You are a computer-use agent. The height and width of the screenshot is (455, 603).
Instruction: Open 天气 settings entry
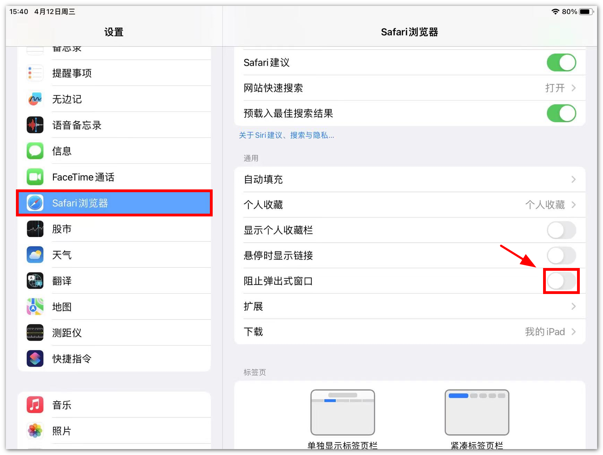point(114,255)
